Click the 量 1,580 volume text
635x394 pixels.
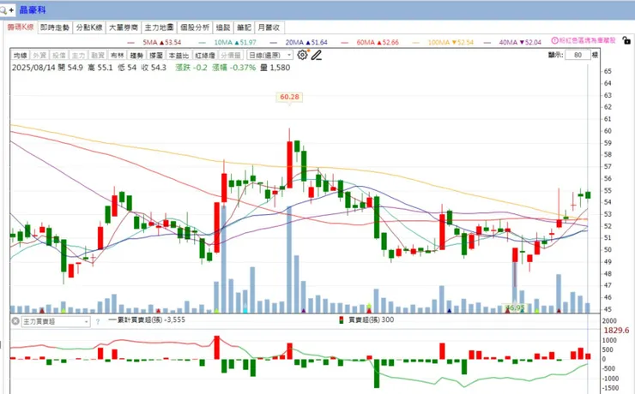[275, 68]
